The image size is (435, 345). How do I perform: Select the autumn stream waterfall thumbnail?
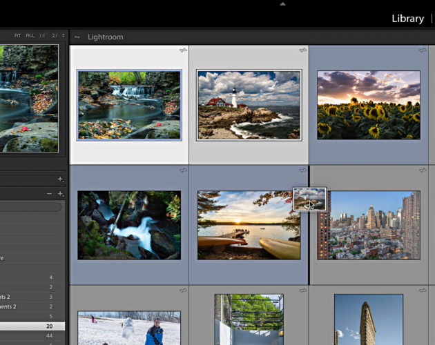(x=129, y=105)
